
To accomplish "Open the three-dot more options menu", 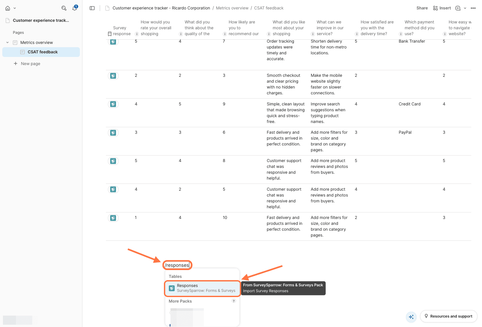I will coord(473,8).
